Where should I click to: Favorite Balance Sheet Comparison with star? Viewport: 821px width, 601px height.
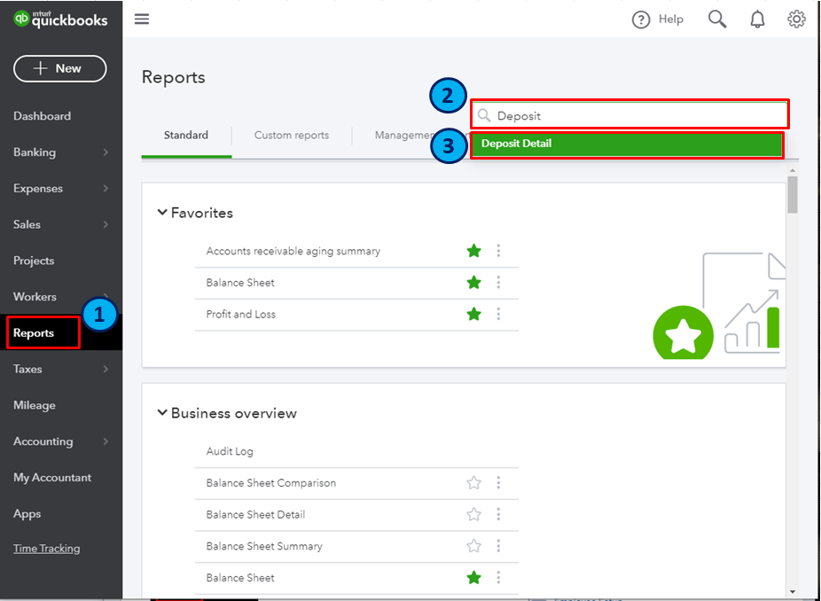click(473, 483)
